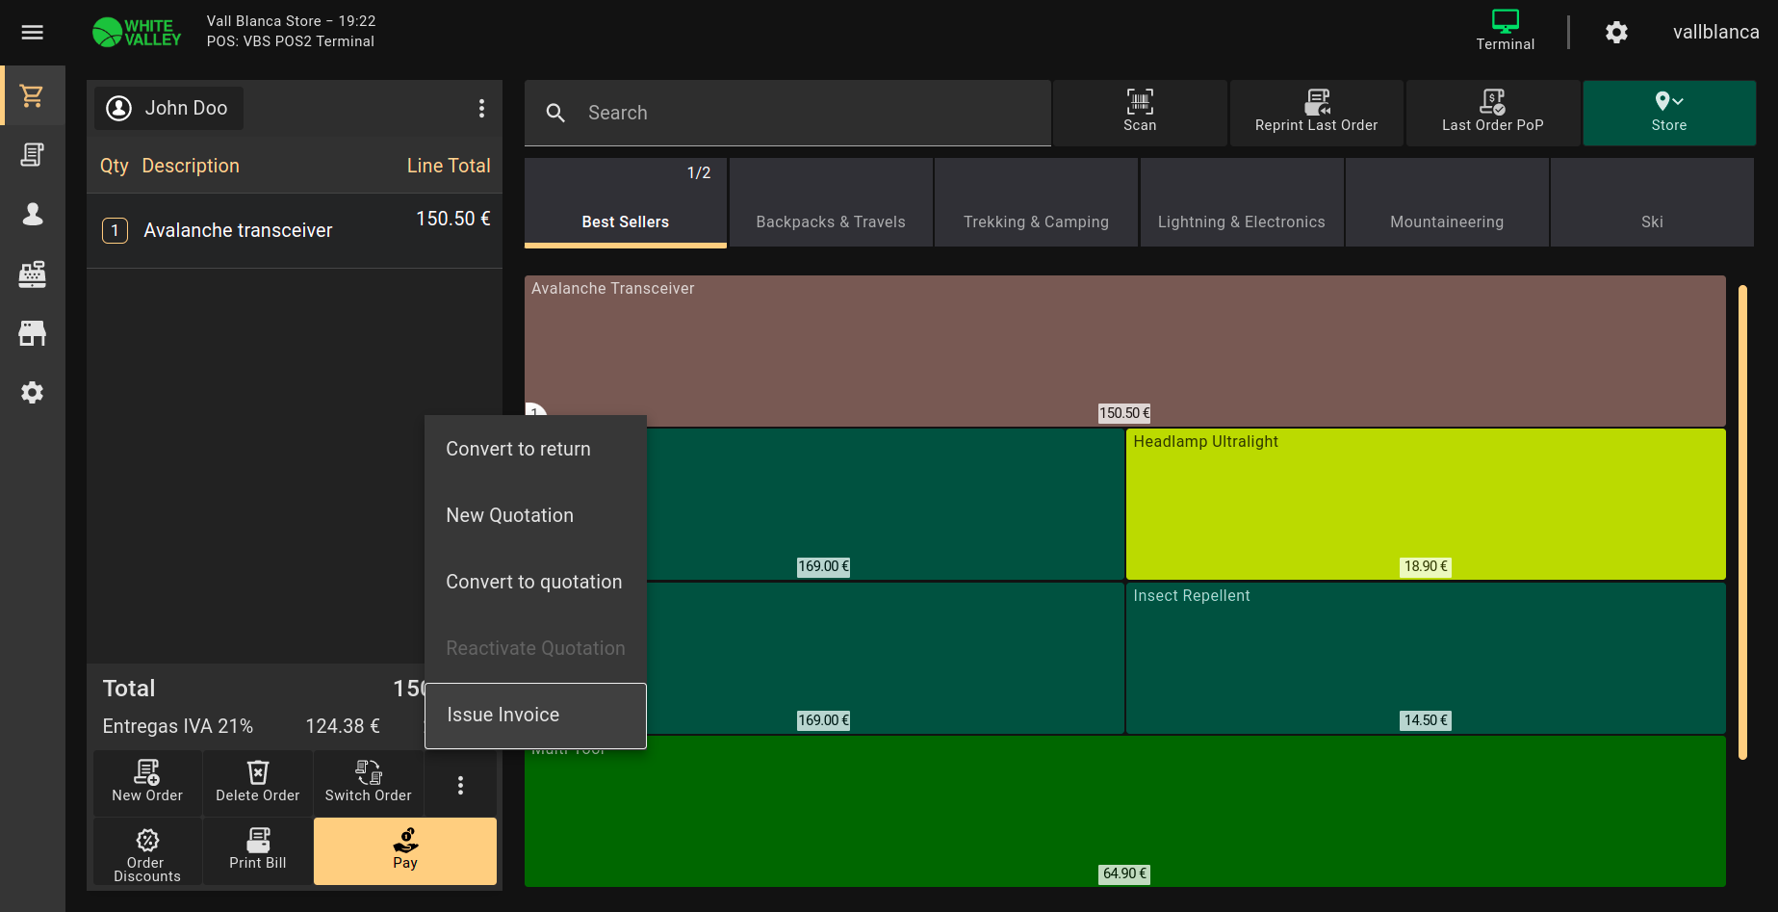1778x912 pixels.
Task: Click the Delete Order button
Action: pos(257,781)
